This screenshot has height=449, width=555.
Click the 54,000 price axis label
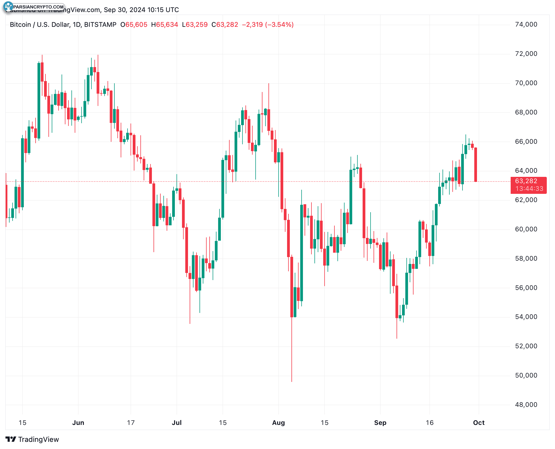click(526, 317)
